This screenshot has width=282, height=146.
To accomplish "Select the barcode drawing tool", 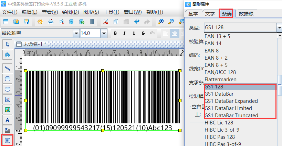I will [x=7, y=141].
